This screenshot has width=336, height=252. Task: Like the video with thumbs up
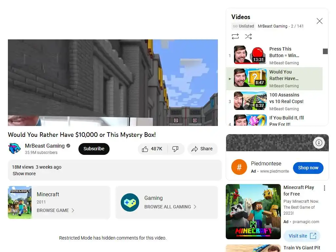pos(152,149)
